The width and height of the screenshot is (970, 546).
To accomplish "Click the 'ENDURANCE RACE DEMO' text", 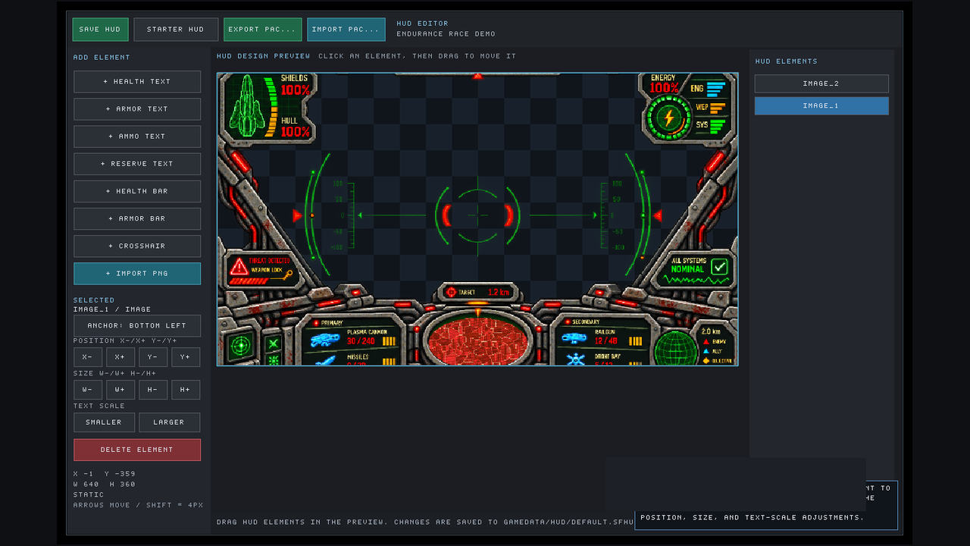I will click(x=446, y=34).
